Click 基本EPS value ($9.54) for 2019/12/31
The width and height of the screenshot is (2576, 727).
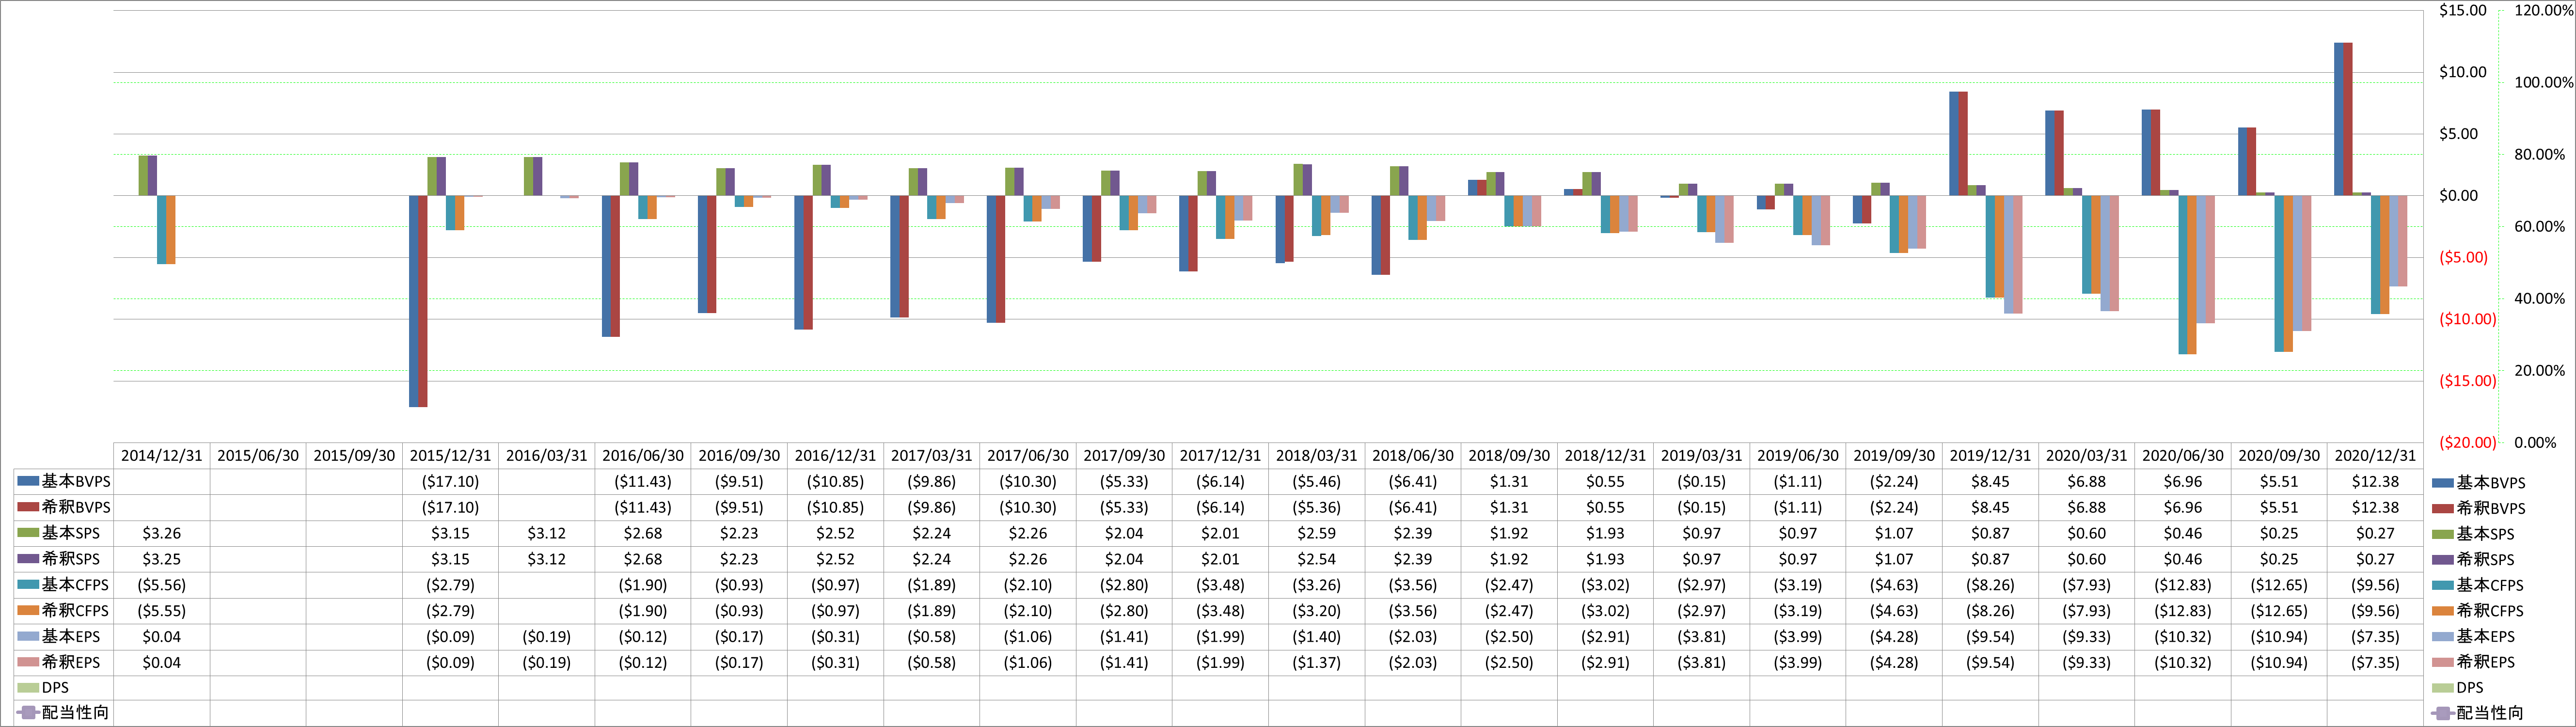tap(1990, 636)
